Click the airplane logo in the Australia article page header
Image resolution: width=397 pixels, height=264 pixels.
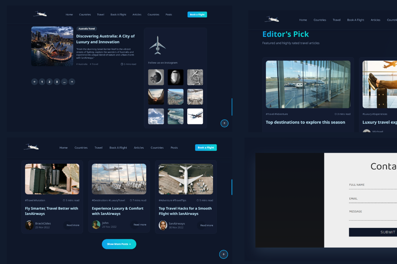(40, 14)
